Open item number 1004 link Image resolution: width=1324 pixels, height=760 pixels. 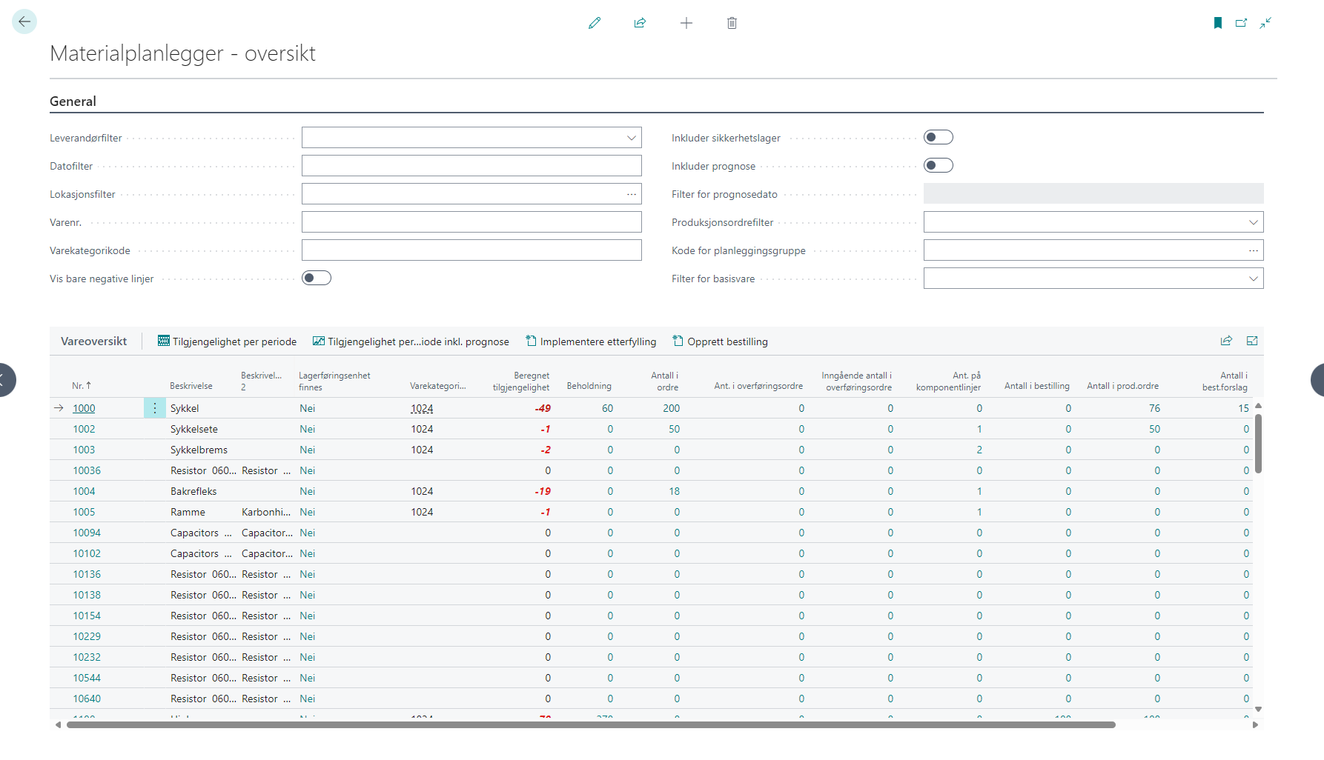pyautogui.click(x=84, y=491)
